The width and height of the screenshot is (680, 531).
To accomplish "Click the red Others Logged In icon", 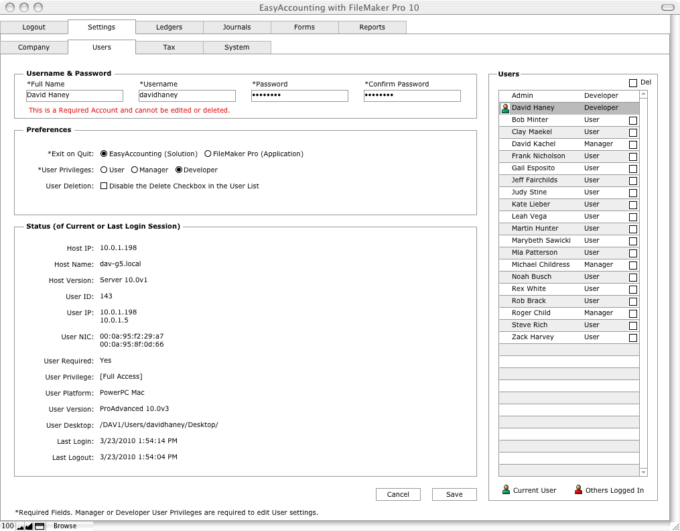I will [x=578, y=490].
